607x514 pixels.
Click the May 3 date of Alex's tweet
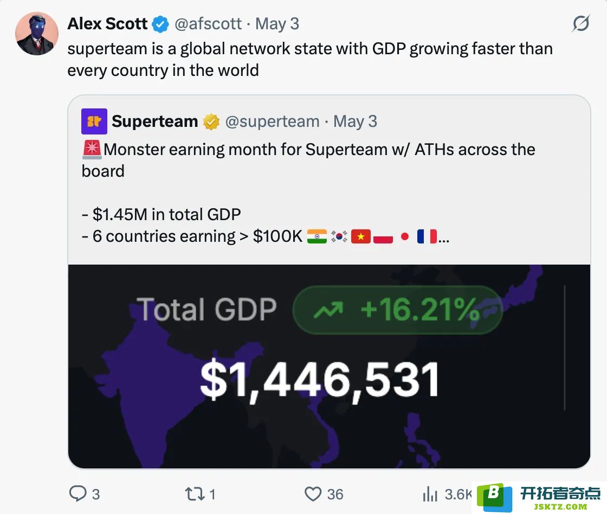[x=277, y=24]
